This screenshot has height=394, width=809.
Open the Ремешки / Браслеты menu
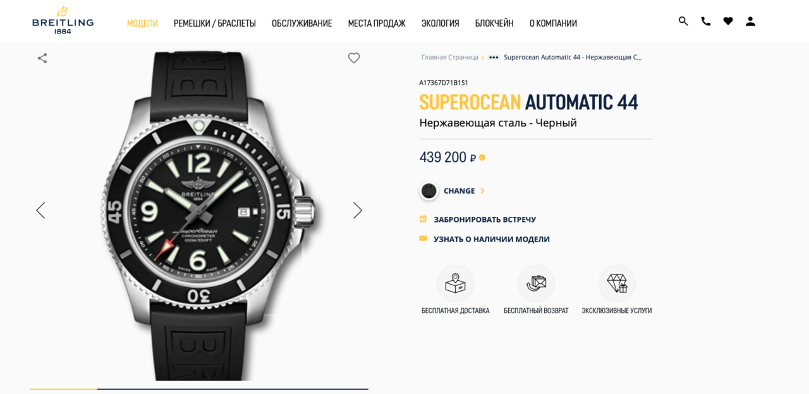pos(215,23)
